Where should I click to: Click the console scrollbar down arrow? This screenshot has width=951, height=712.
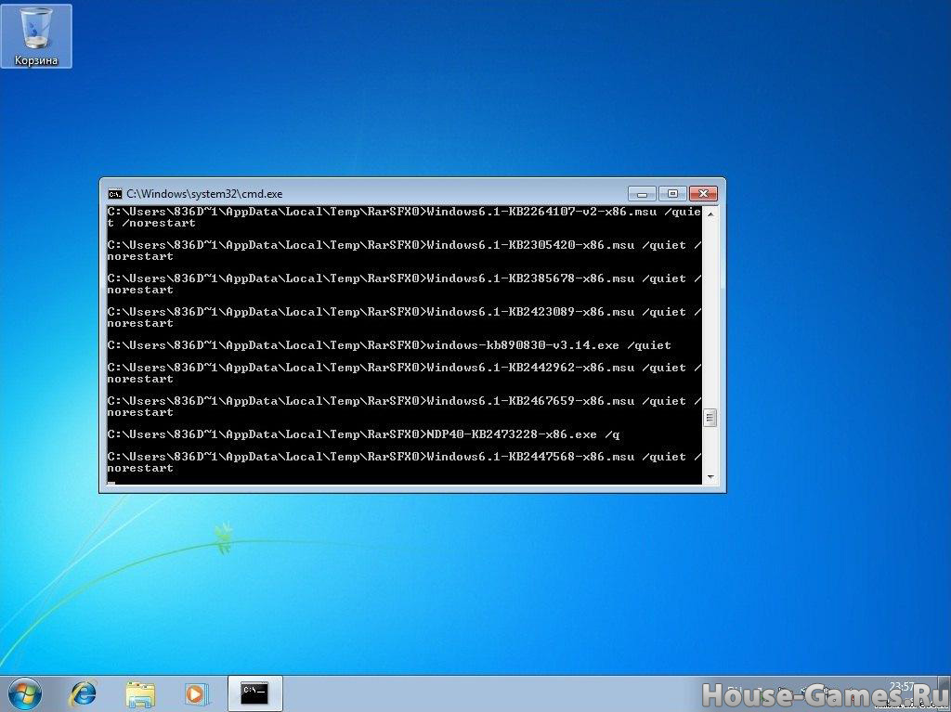710,477
